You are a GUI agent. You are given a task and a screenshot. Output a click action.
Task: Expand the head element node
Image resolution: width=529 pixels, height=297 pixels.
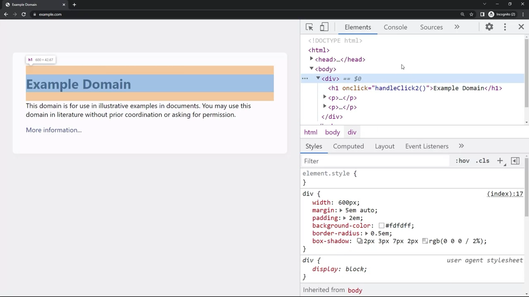[x=311, y=59]
